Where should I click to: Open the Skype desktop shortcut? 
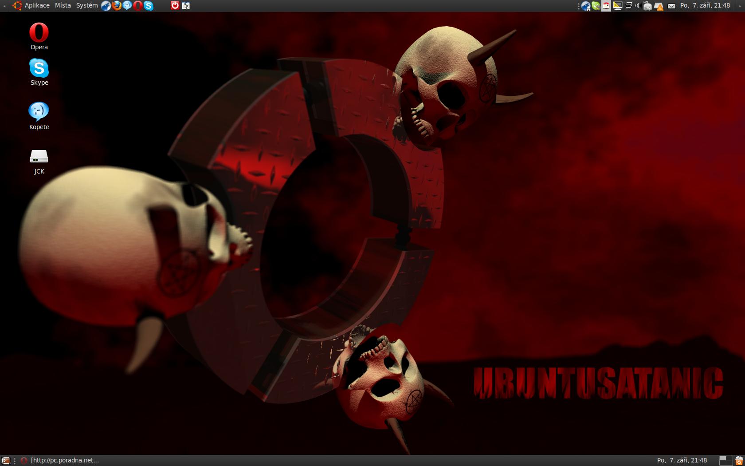click(39, 72)
